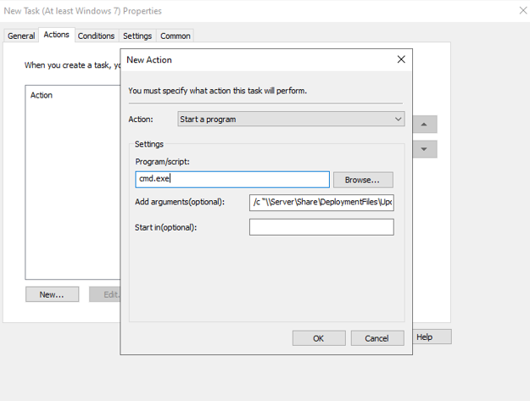This screenshot has width=530, height=401.
Task: Confirm the new action with OK
Action: 318,338
